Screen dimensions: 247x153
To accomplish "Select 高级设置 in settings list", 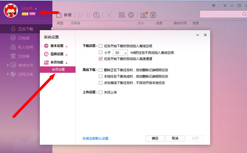I will pos(57,54).
